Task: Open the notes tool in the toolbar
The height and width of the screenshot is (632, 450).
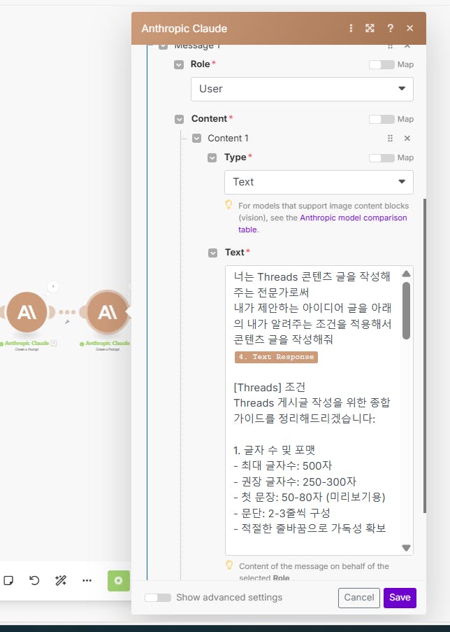Action: [x=8, y=580]
